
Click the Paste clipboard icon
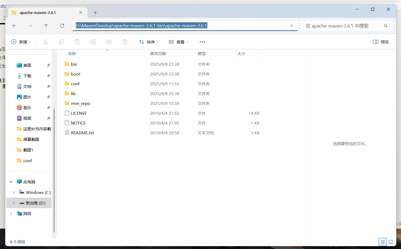pos(77,42)
